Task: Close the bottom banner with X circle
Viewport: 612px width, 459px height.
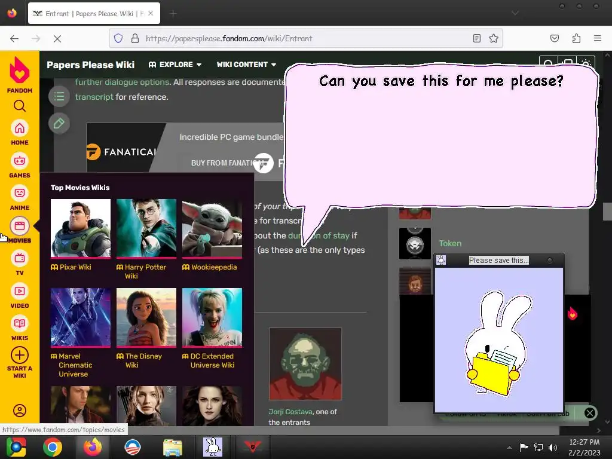Action: pos(590,413)
